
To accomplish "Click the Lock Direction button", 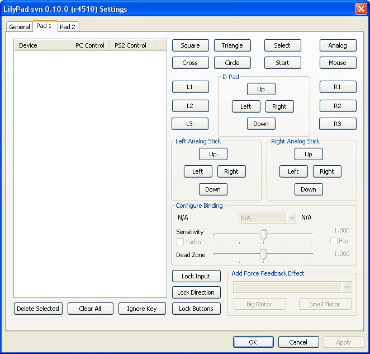I will [196, 292].
